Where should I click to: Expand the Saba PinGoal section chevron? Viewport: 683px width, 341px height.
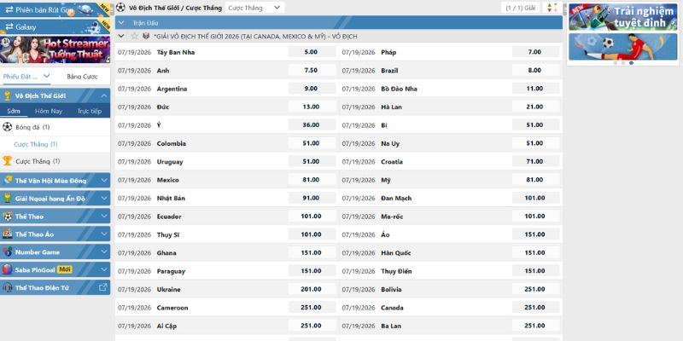[x=103, y=269]
